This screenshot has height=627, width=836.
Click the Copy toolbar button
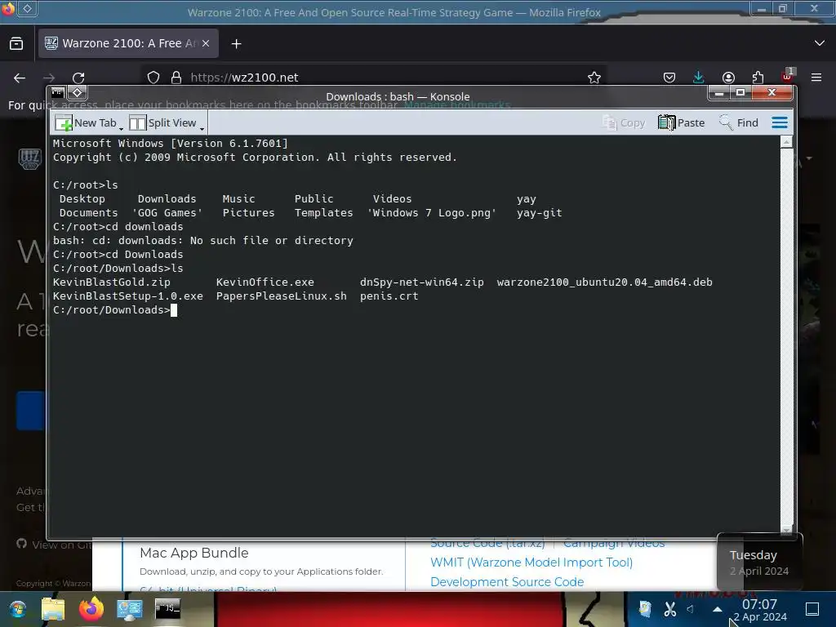click(623, 123)
